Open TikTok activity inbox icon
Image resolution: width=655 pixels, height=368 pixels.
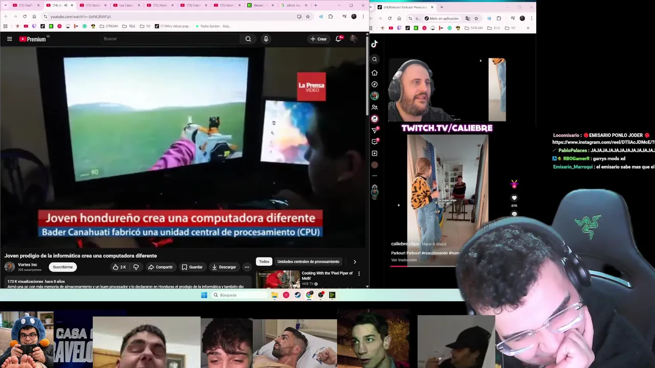[375, 142]
